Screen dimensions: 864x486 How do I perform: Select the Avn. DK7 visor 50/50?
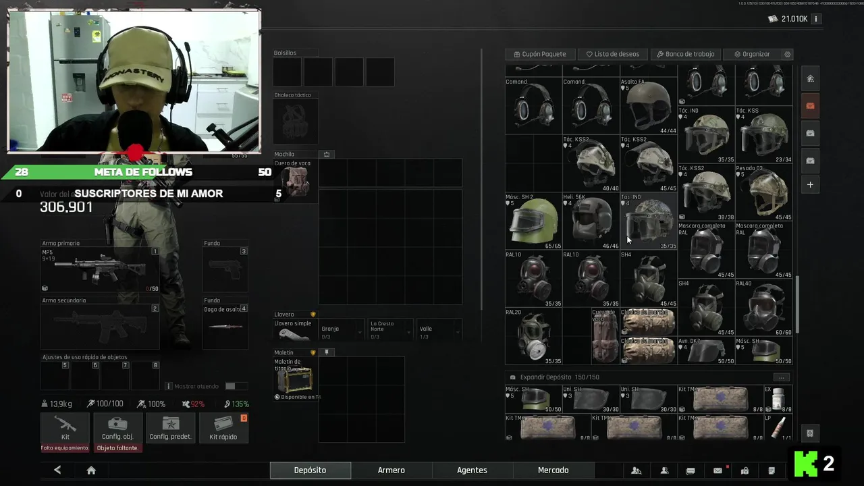pos(706,350)
